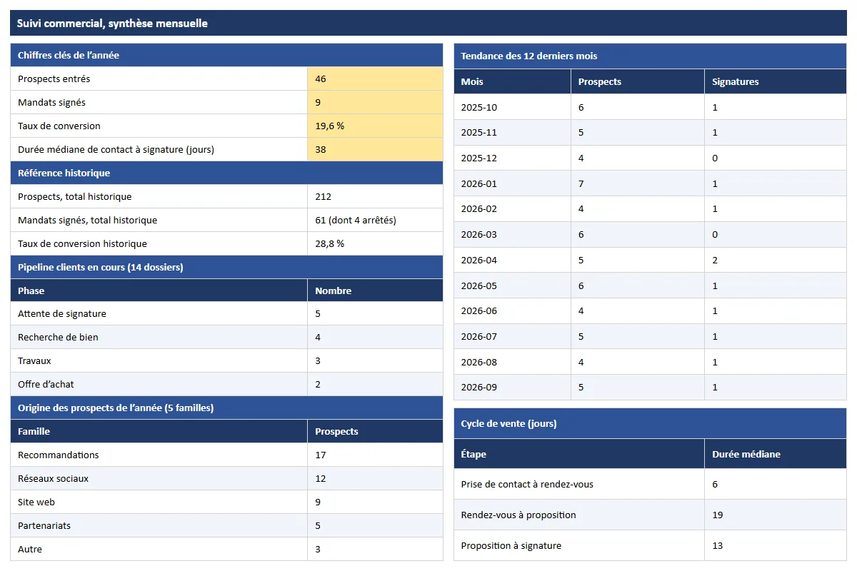
Task: Select the value "212"
Action: coord(375,196)
